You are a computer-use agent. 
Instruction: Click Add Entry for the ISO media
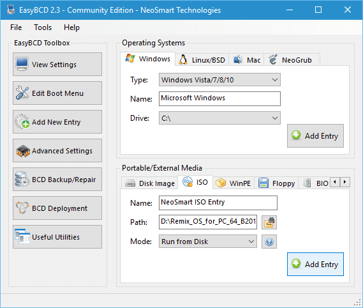(x=315, y=264)
